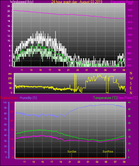Click the N compass letter at top
This screenshot has height=166, width=139.
click(131, 73)
